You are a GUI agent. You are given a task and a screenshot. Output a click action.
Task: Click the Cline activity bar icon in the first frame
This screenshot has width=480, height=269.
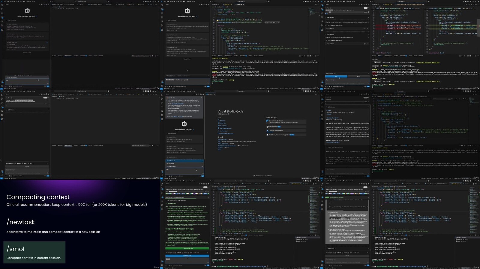(x=2, y=30)
